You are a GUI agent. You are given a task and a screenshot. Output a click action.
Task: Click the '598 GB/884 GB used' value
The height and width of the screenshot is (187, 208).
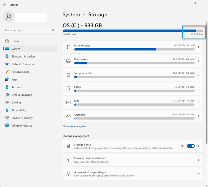pyautogui.click(x=184, y=45)
